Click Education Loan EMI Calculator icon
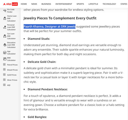Image resolution: width=128 pixels, height=120 pixels. (x=5, y=45)
